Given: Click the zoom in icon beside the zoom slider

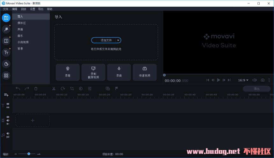Looking at the screenshot, I should 39,154.
